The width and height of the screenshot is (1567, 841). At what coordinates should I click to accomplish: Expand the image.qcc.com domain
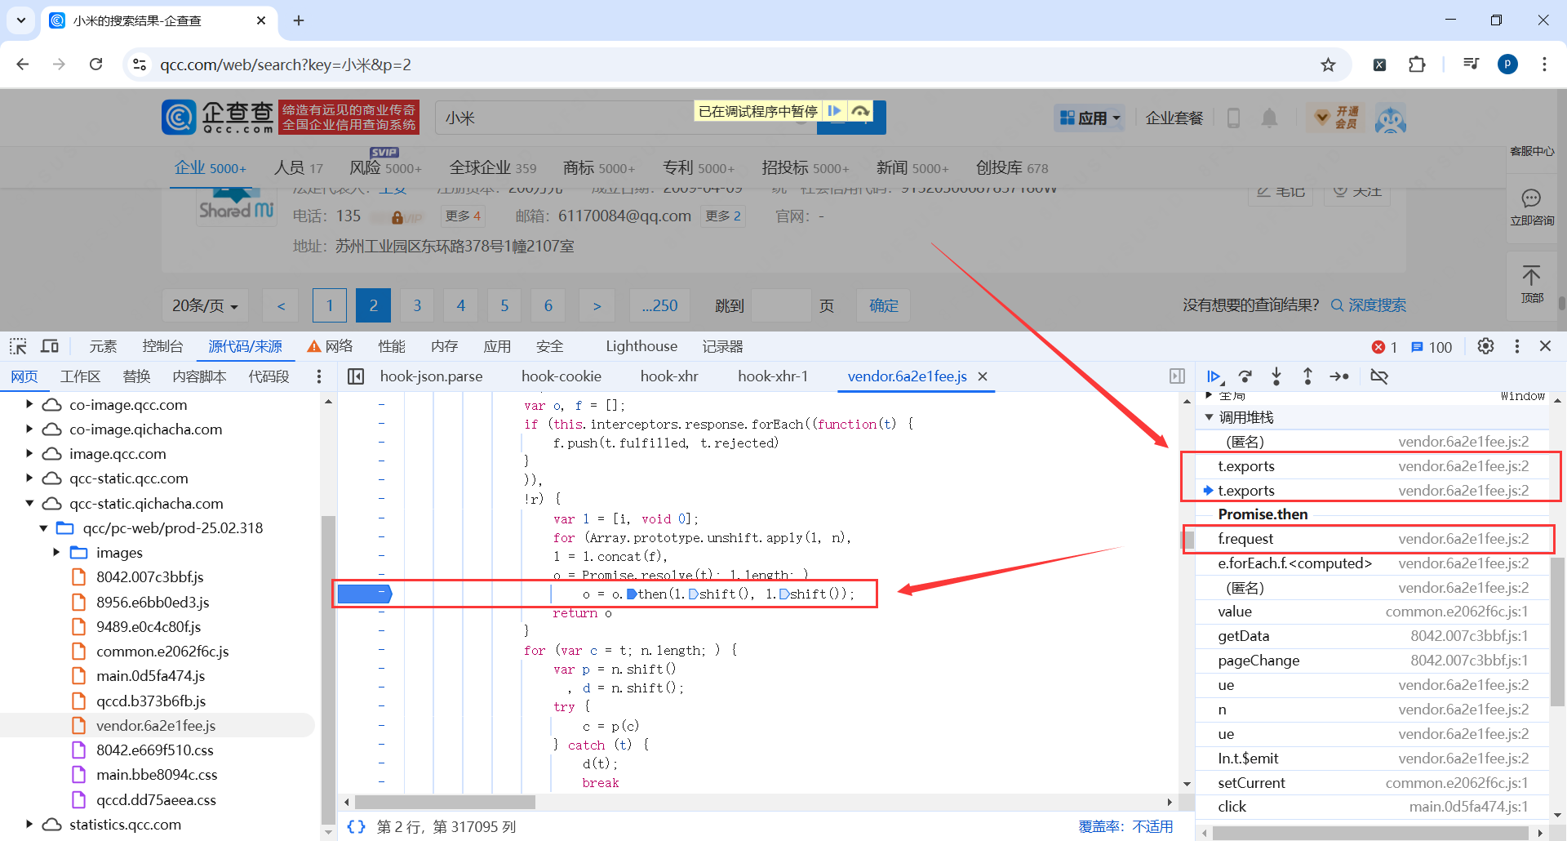pos(29,453)
